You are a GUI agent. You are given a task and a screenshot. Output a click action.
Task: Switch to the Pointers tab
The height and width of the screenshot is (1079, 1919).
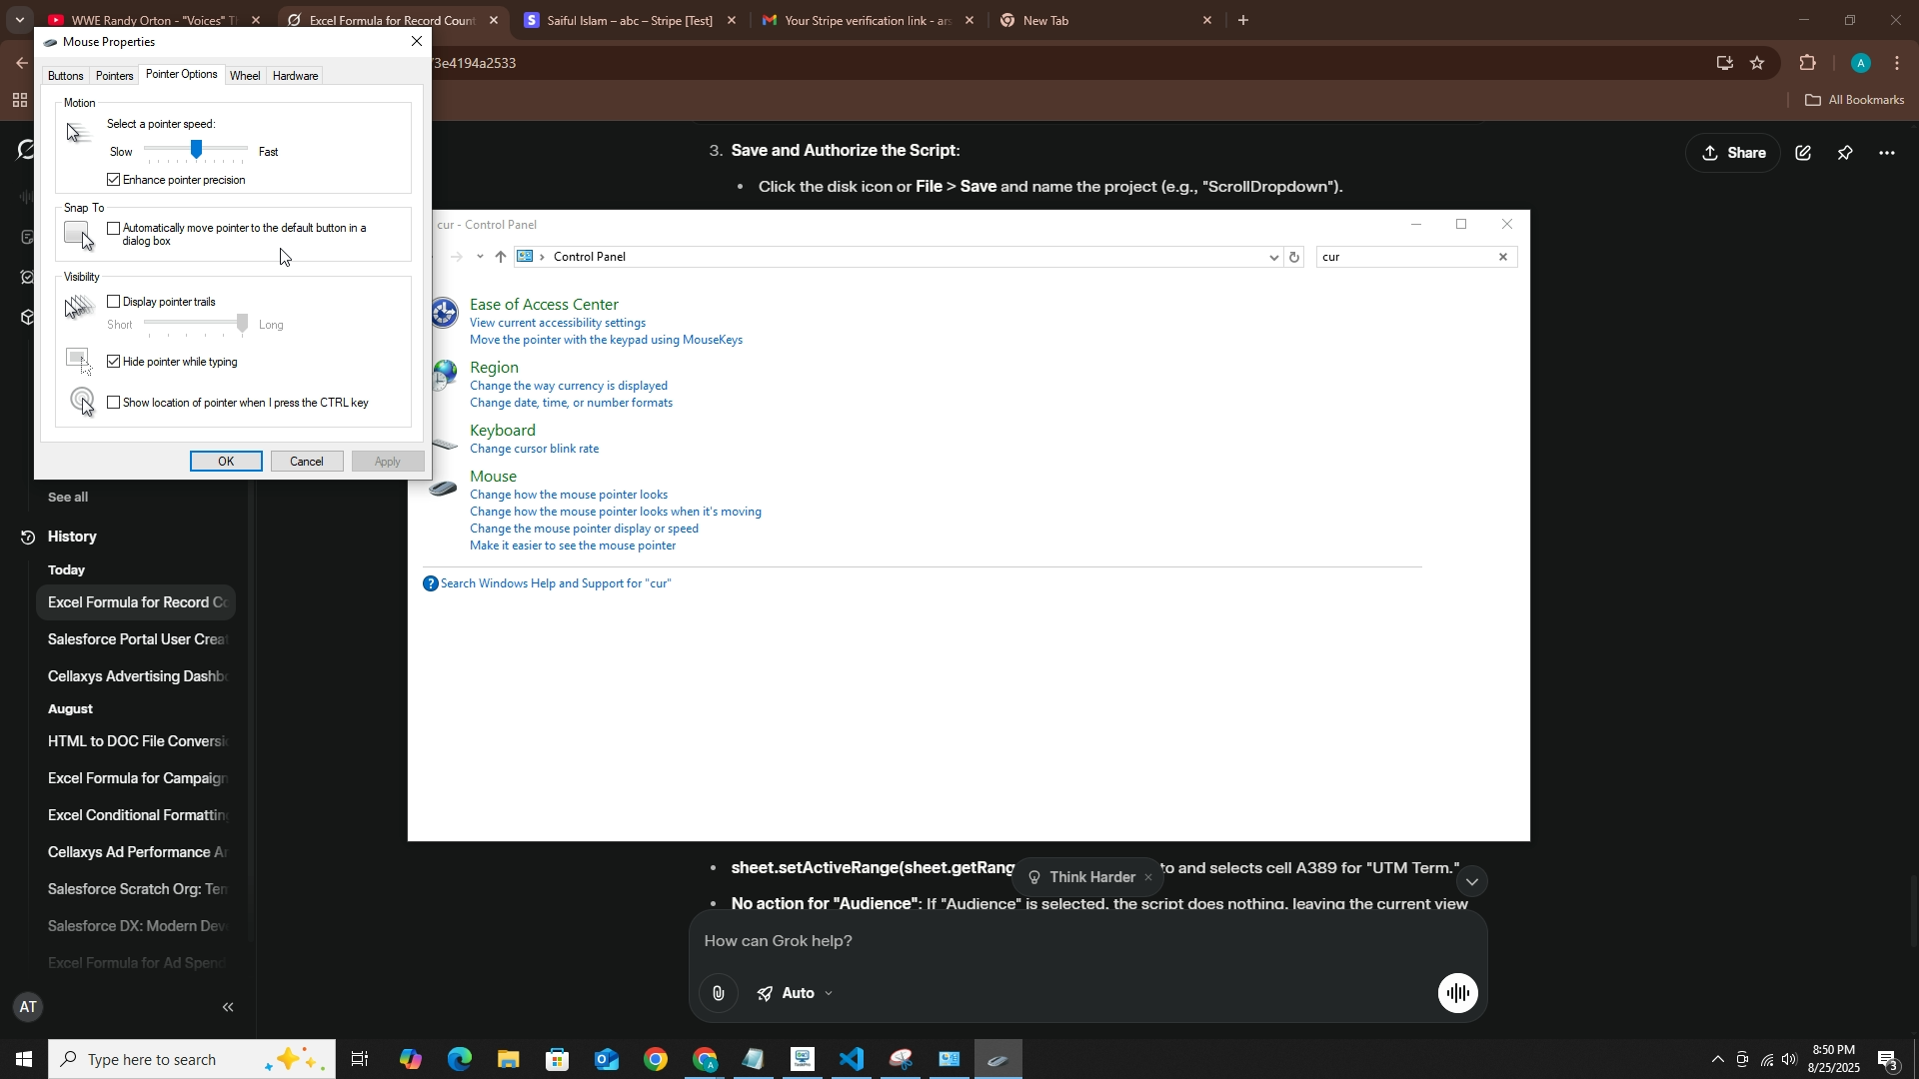click(114, 76)
